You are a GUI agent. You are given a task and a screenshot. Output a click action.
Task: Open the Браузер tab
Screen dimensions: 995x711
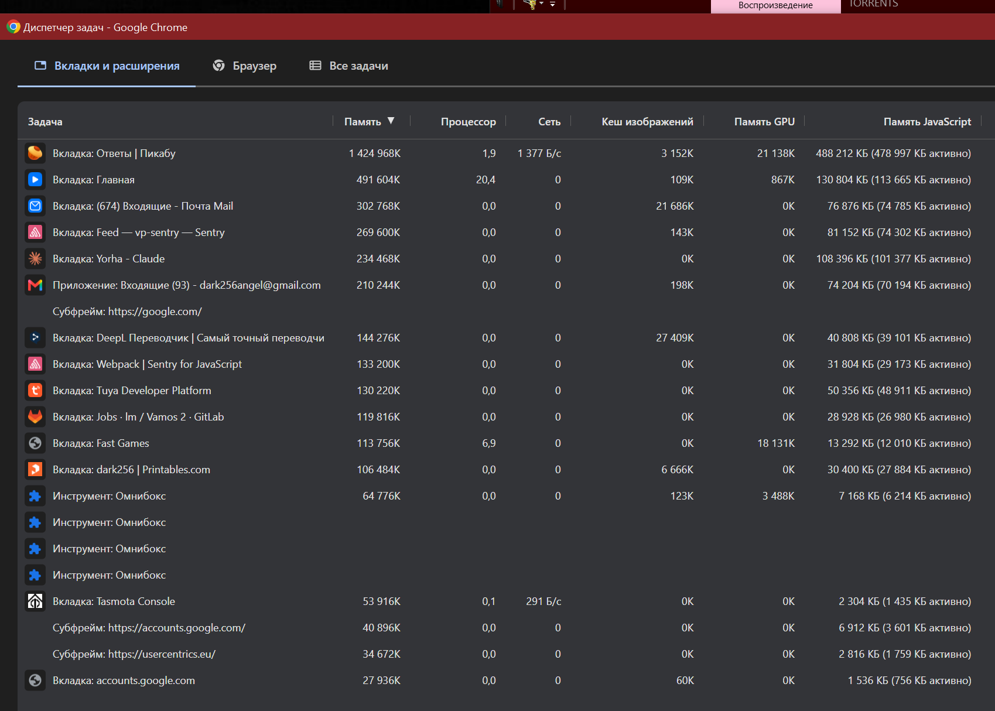pos(245,66)
